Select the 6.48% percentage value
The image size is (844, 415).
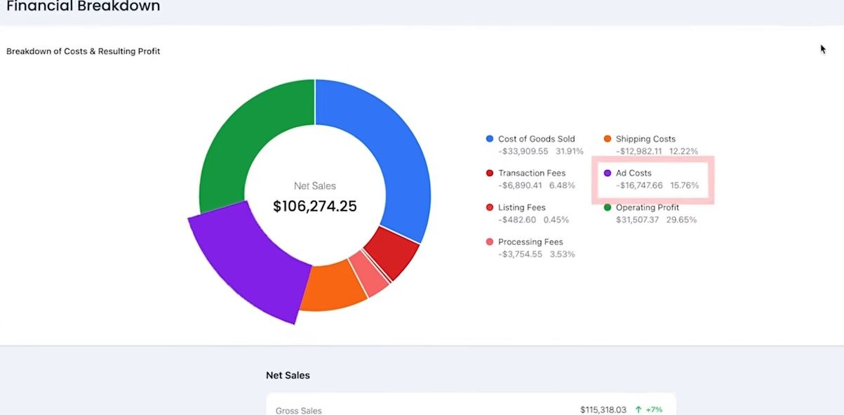pos(561,185)
